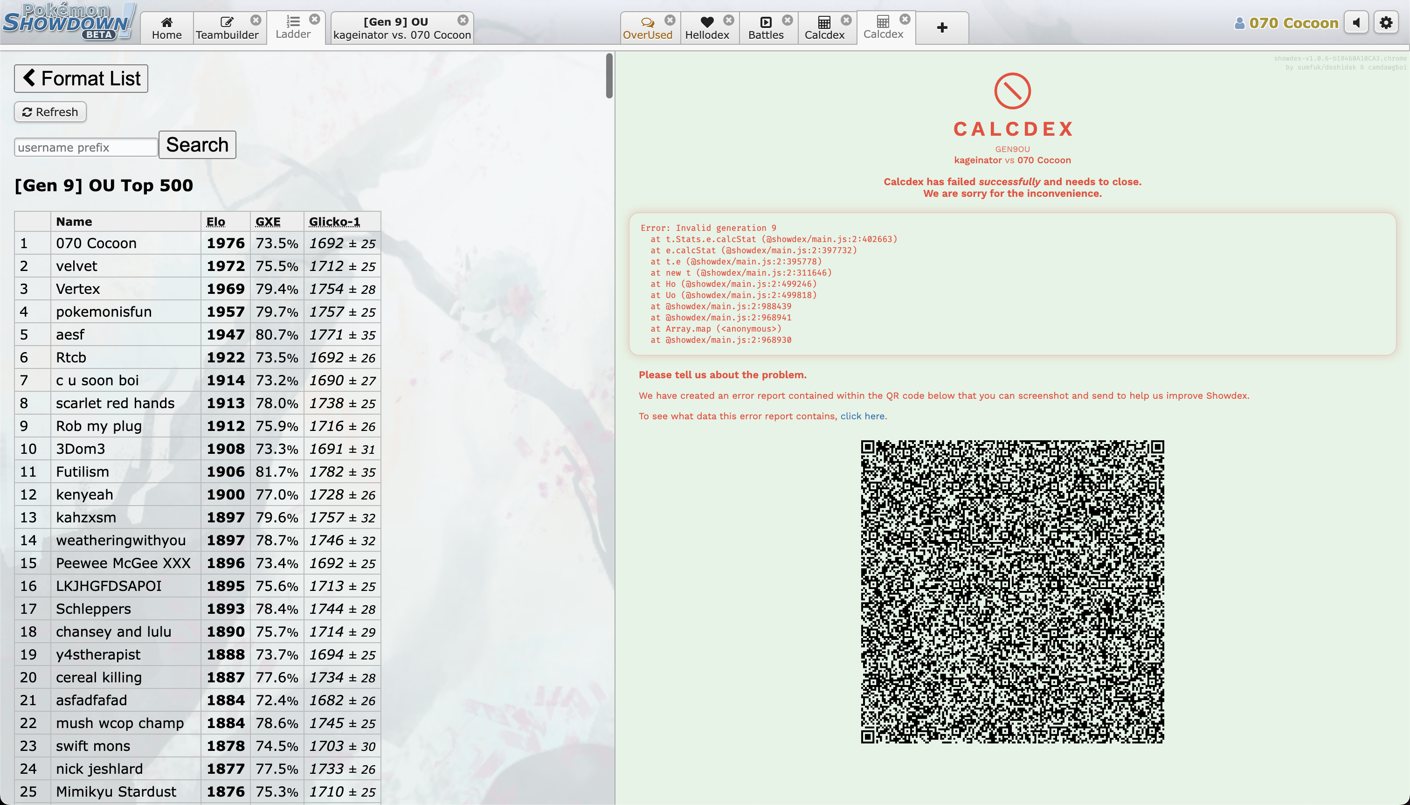The width and height of the screenshot is (1410, 805).
Task: Close the OverUsed chat tab
Action: click(670, 20)
